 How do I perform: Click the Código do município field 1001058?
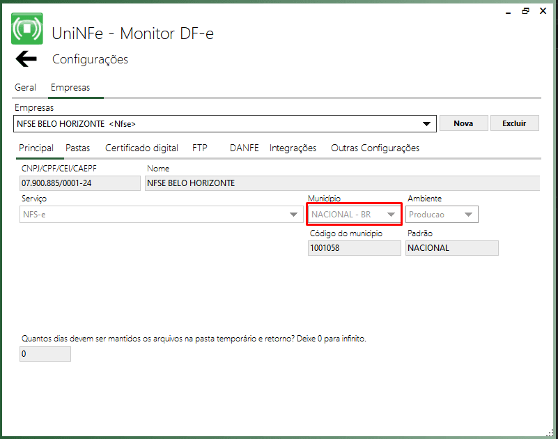click(355, 248)
